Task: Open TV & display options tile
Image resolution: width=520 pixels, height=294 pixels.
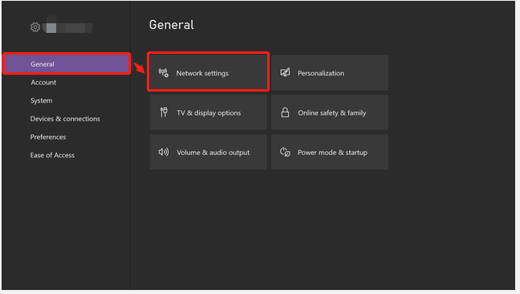Action: pyautogui.click(x=209, y=112)
